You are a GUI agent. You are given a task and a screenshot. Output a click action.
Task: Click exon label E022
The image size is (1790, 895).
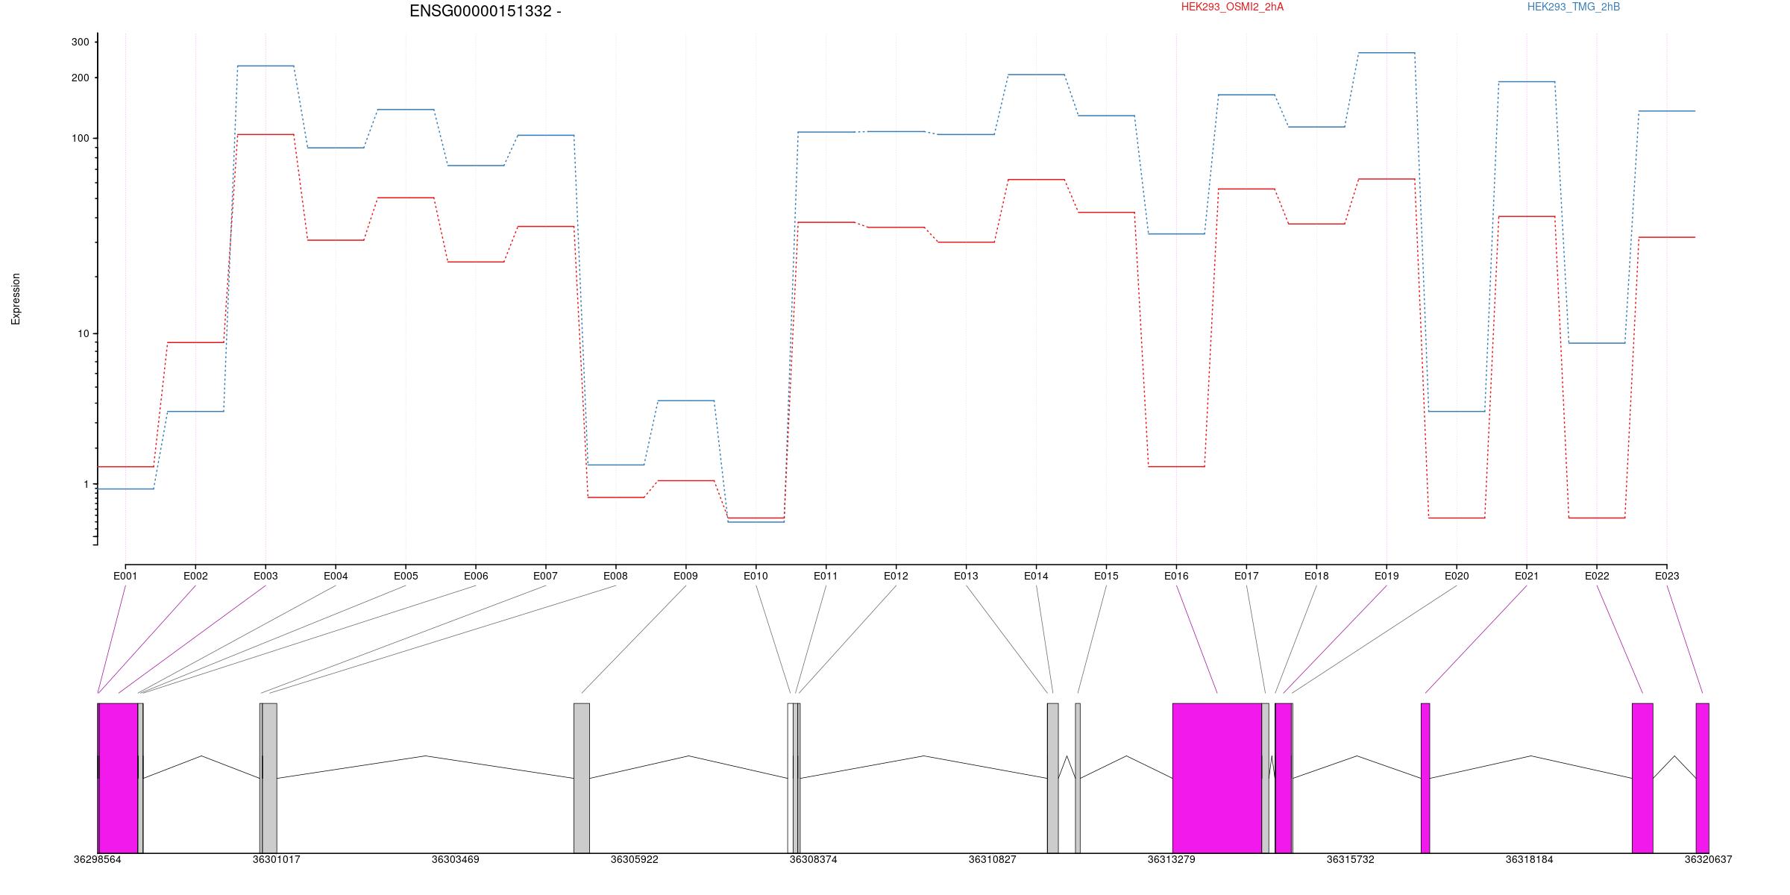click(1597, 576)
